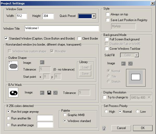Viewport: 156px width, 134px height.
Task: Click the Window Title text field
Action: click(x=62, y=28)
